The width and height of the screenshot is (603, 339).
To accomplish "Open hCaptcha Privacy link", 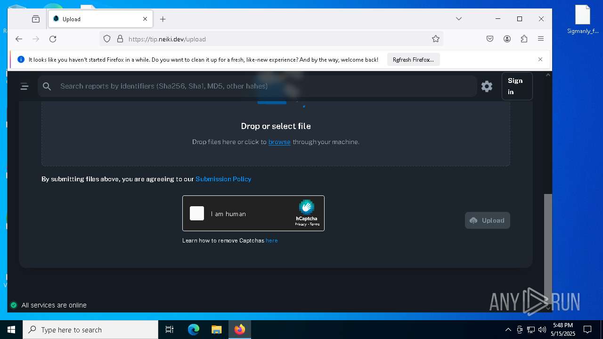I will click(301, 224).
